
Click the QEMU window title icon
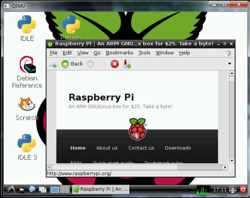tap(7, 6)
